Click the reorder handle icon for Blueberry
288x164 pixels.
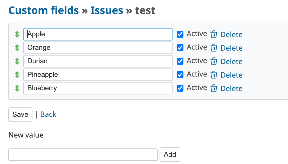click(17, 88)
